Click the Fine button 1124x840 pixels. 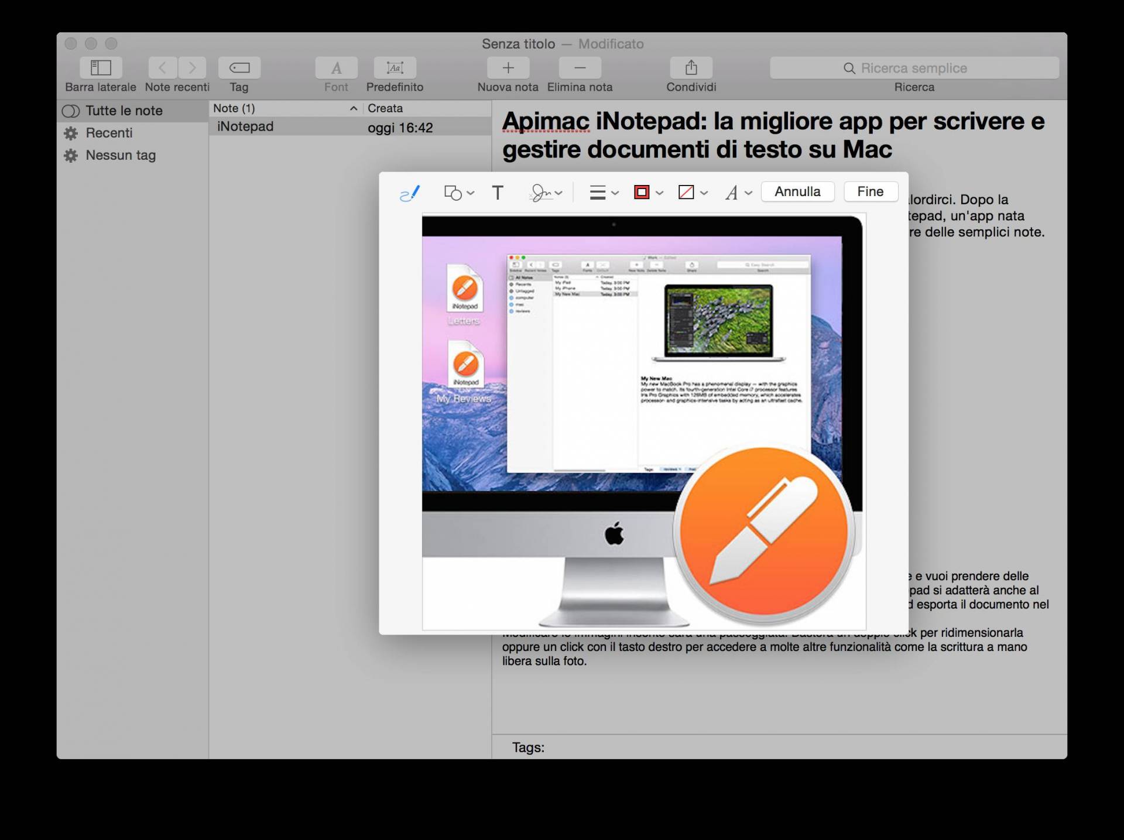point(871,191)
